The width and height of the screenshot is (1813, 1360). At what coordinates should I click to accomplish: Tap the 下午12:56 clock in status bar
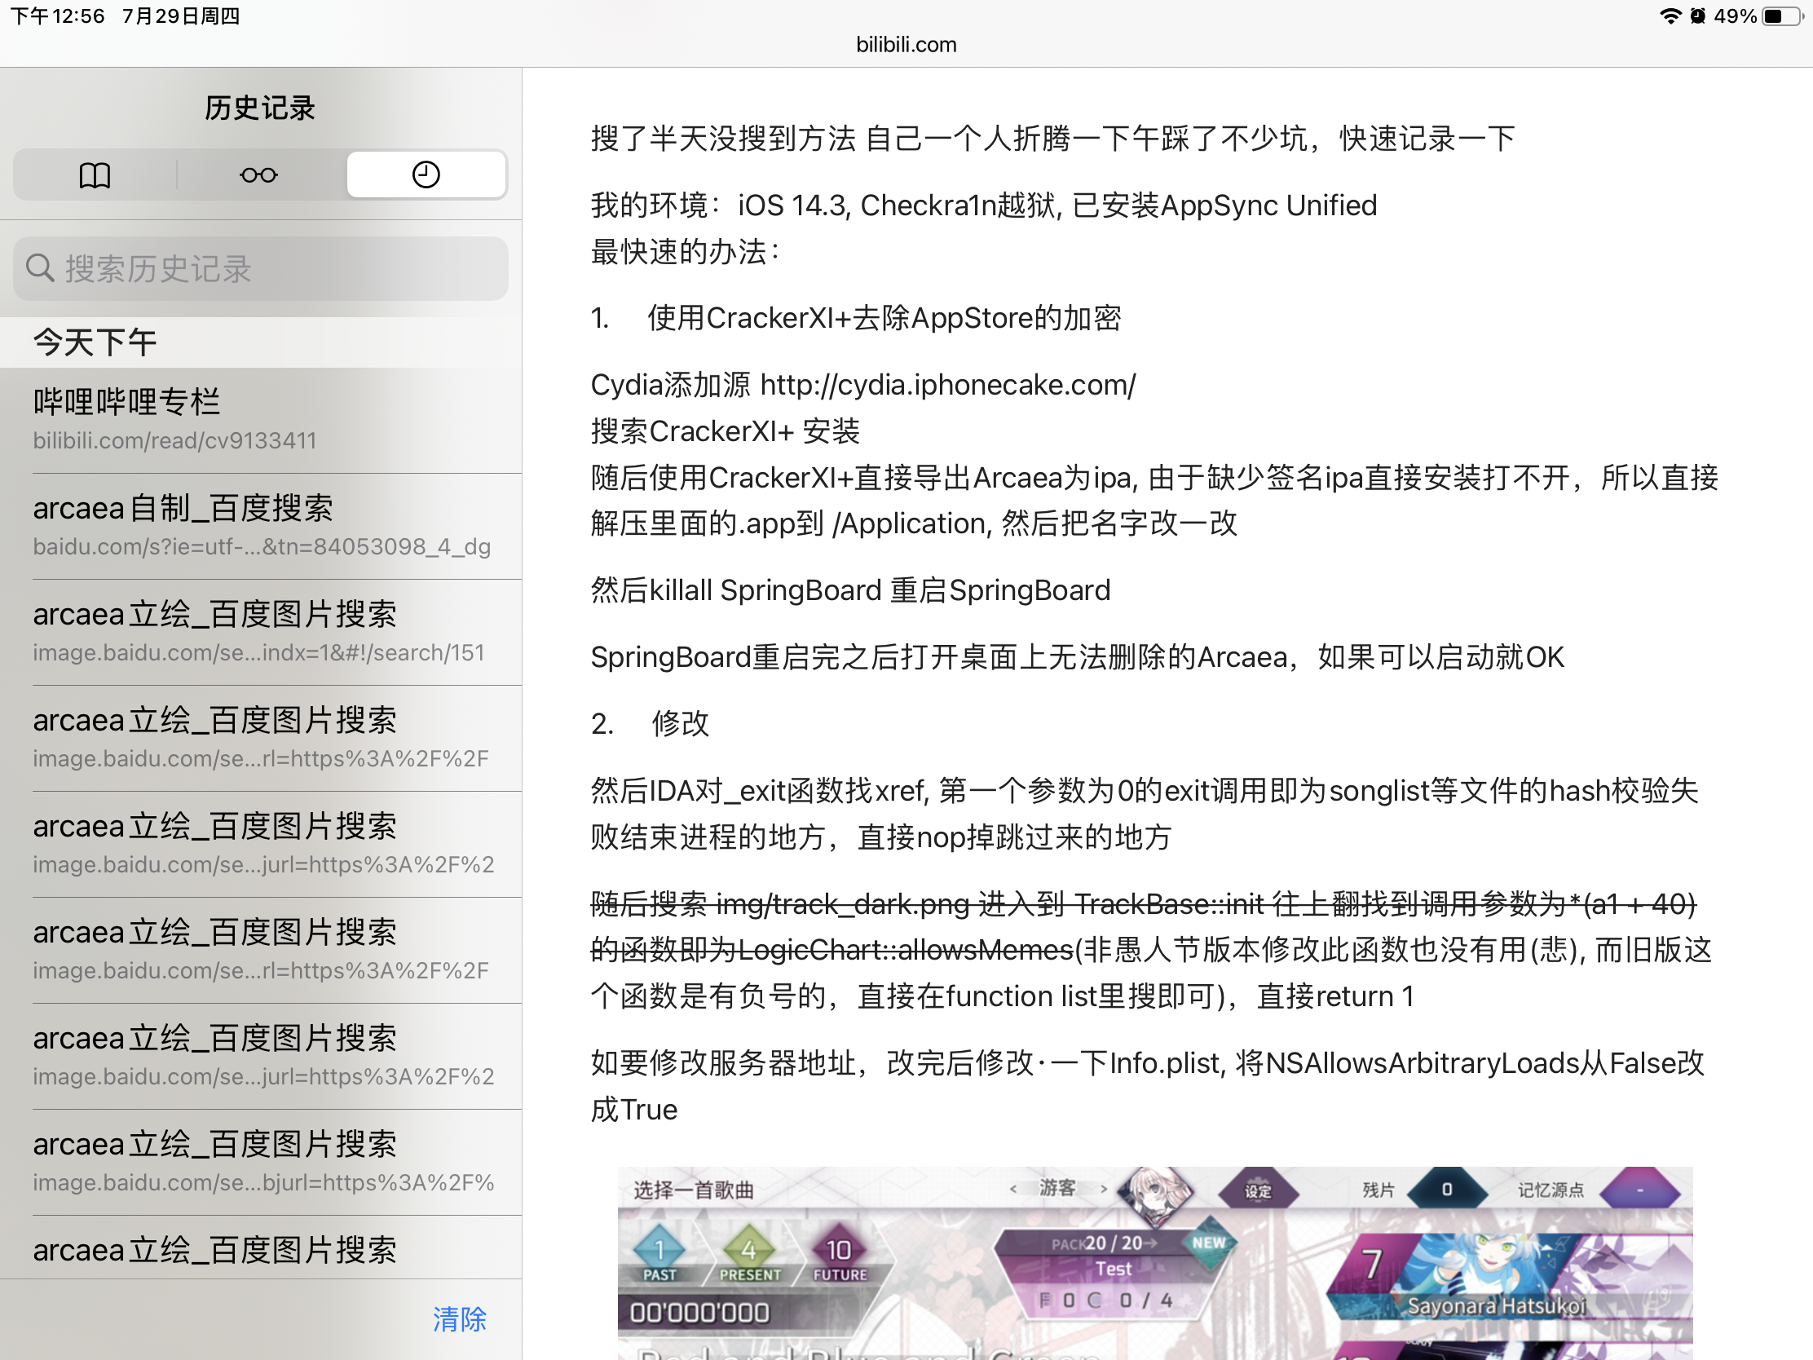[57, 16]
